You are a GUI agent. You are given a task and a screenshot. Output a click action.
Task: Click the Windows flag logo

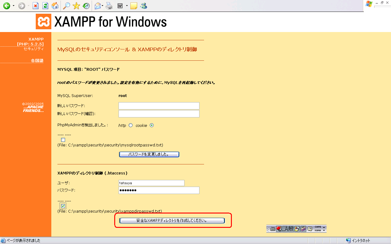(x=369, y=4)
